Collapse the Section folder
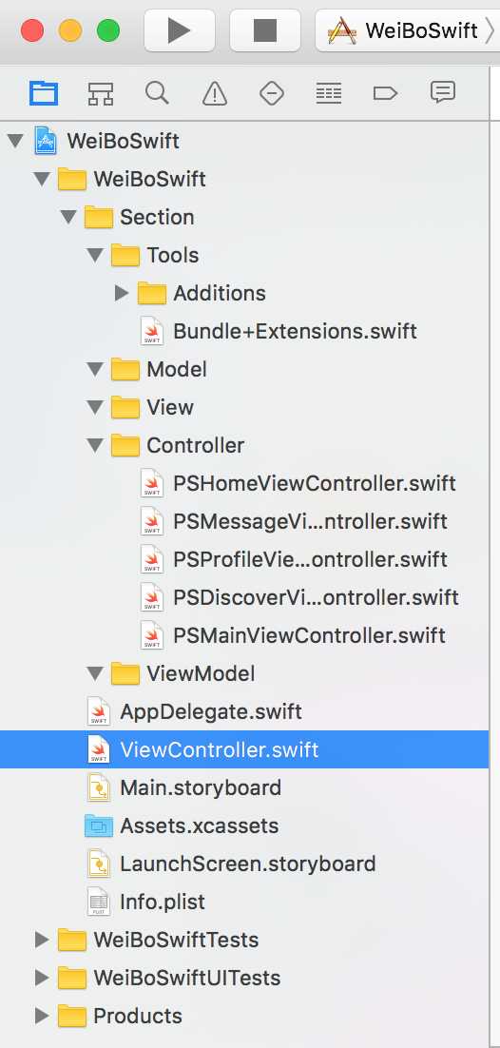The image size is (500, 1048). pos(68,217)
